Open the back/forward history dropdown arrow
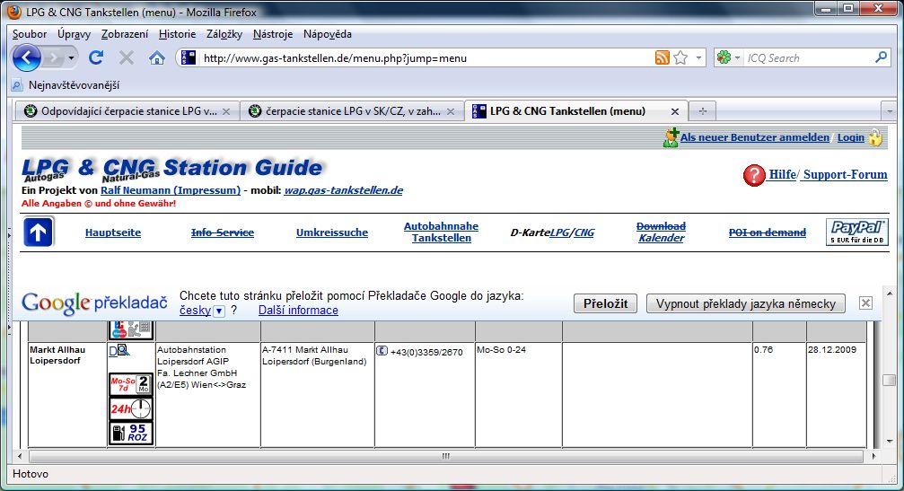The width and height of the screenshot is (904, 491). click(71, 57)
